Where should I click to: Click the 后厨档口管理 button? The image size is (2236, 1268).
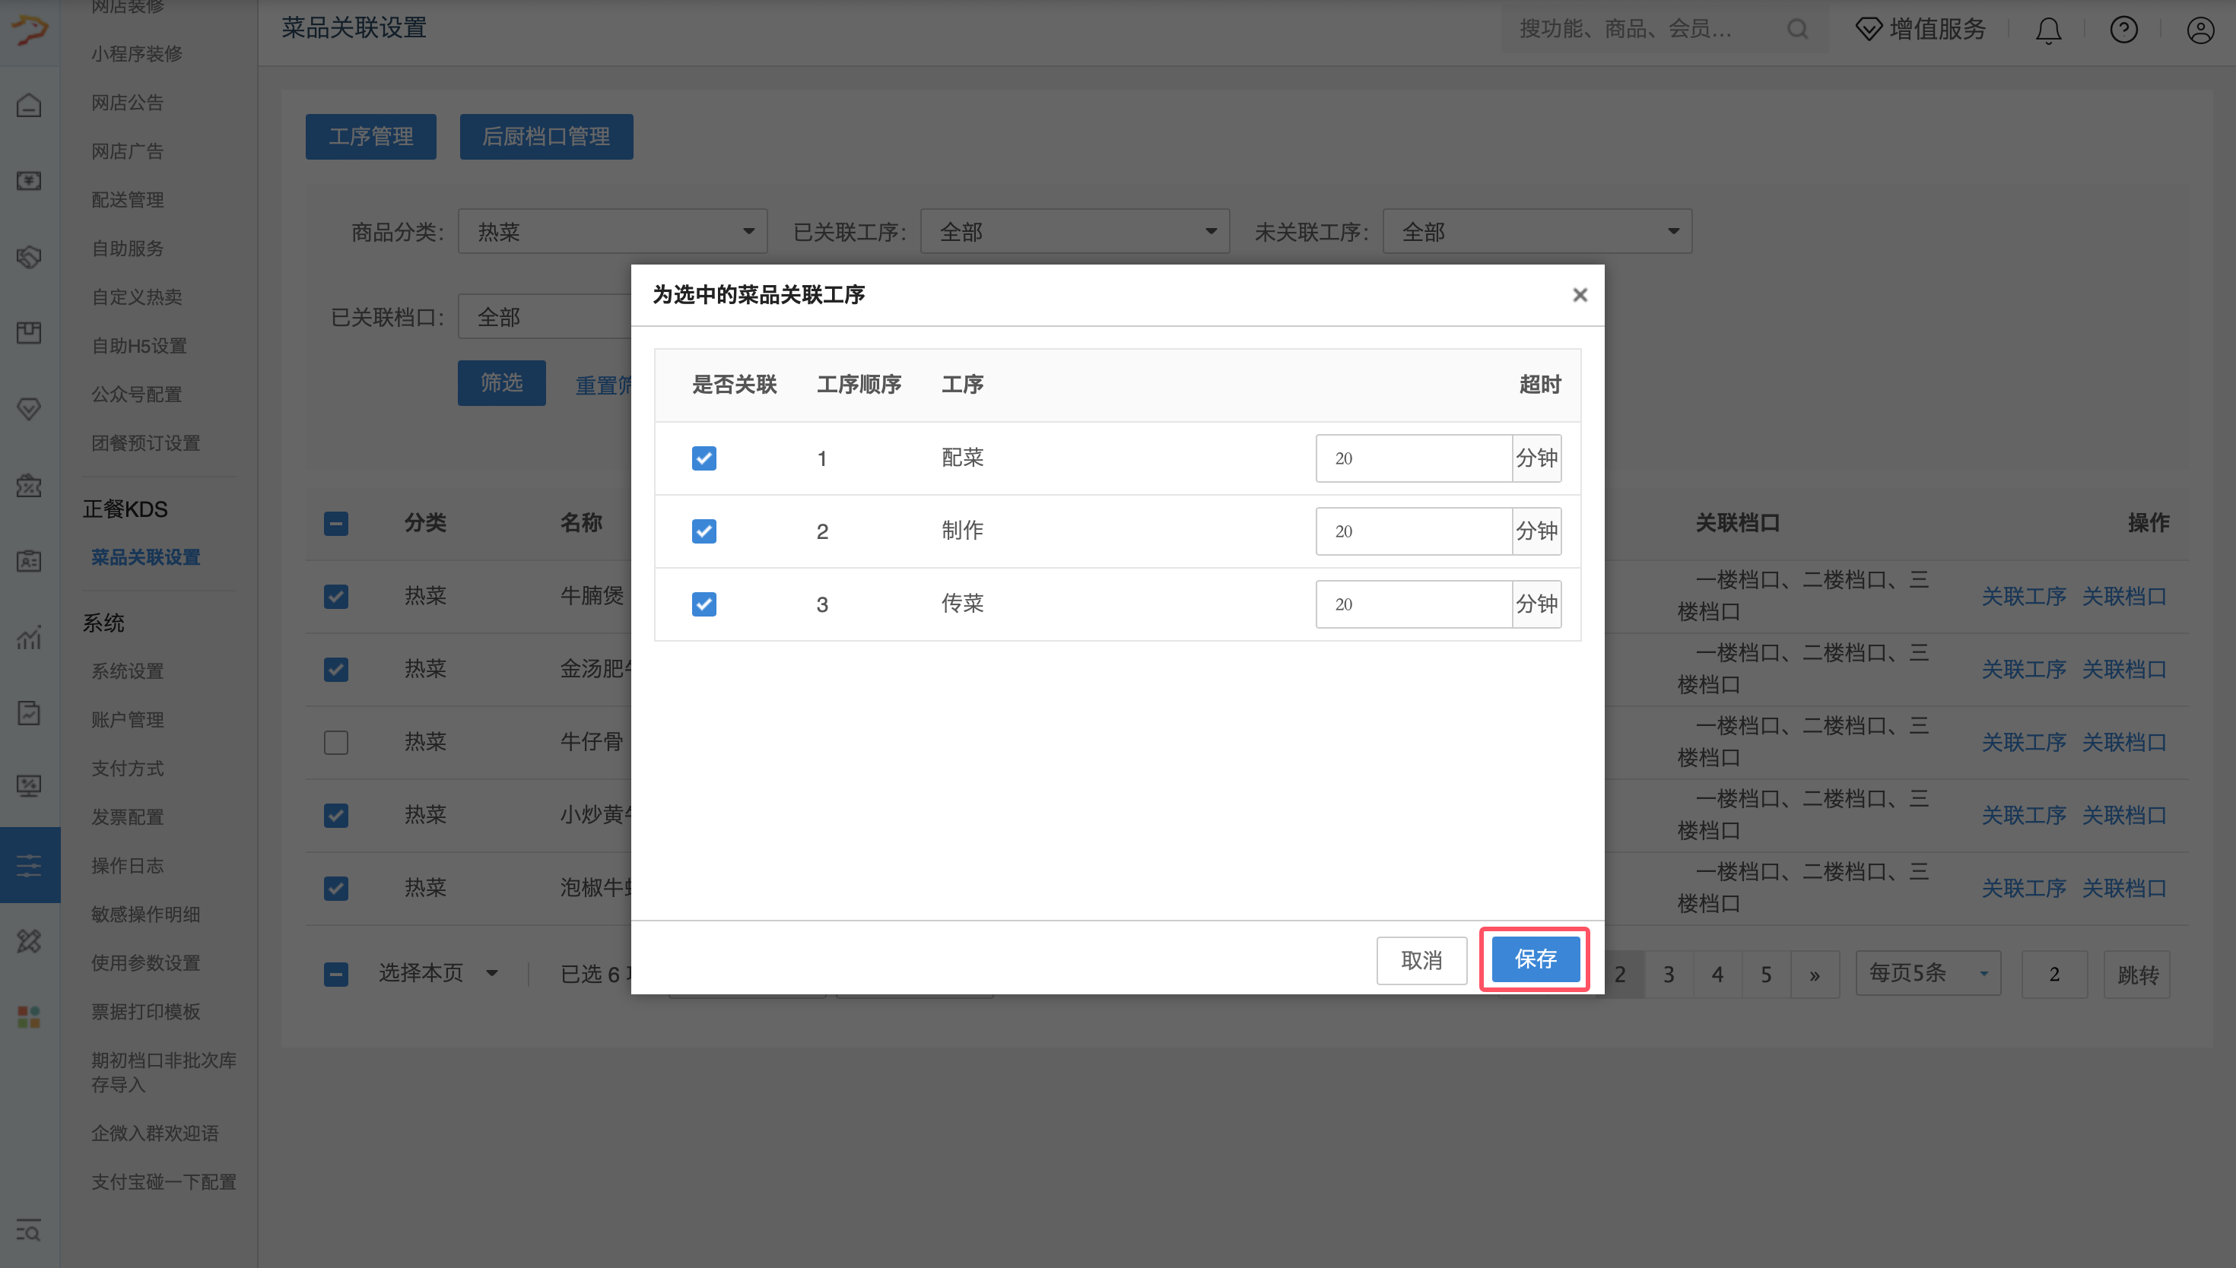click(546, 137)
